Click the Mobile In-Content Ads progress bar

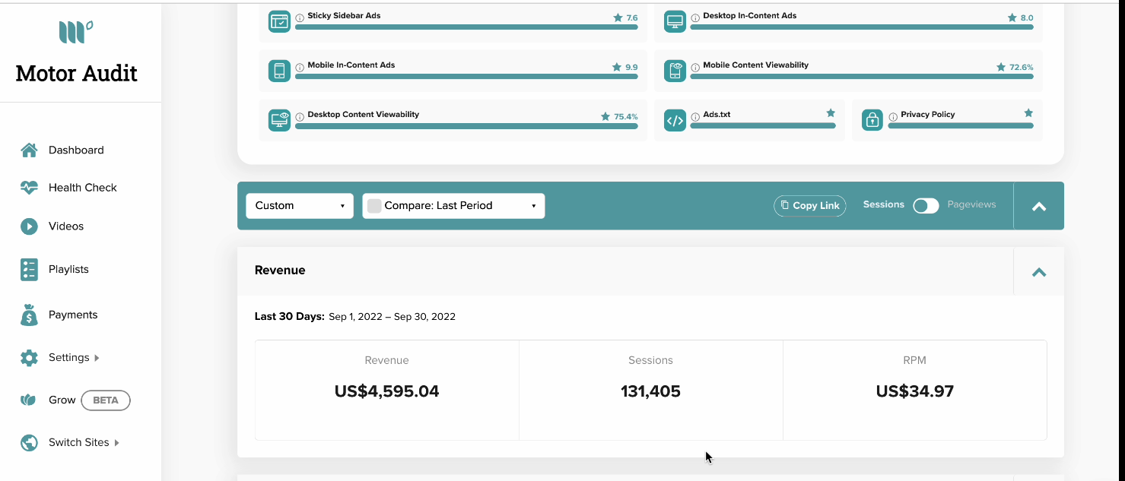[466, 77]
